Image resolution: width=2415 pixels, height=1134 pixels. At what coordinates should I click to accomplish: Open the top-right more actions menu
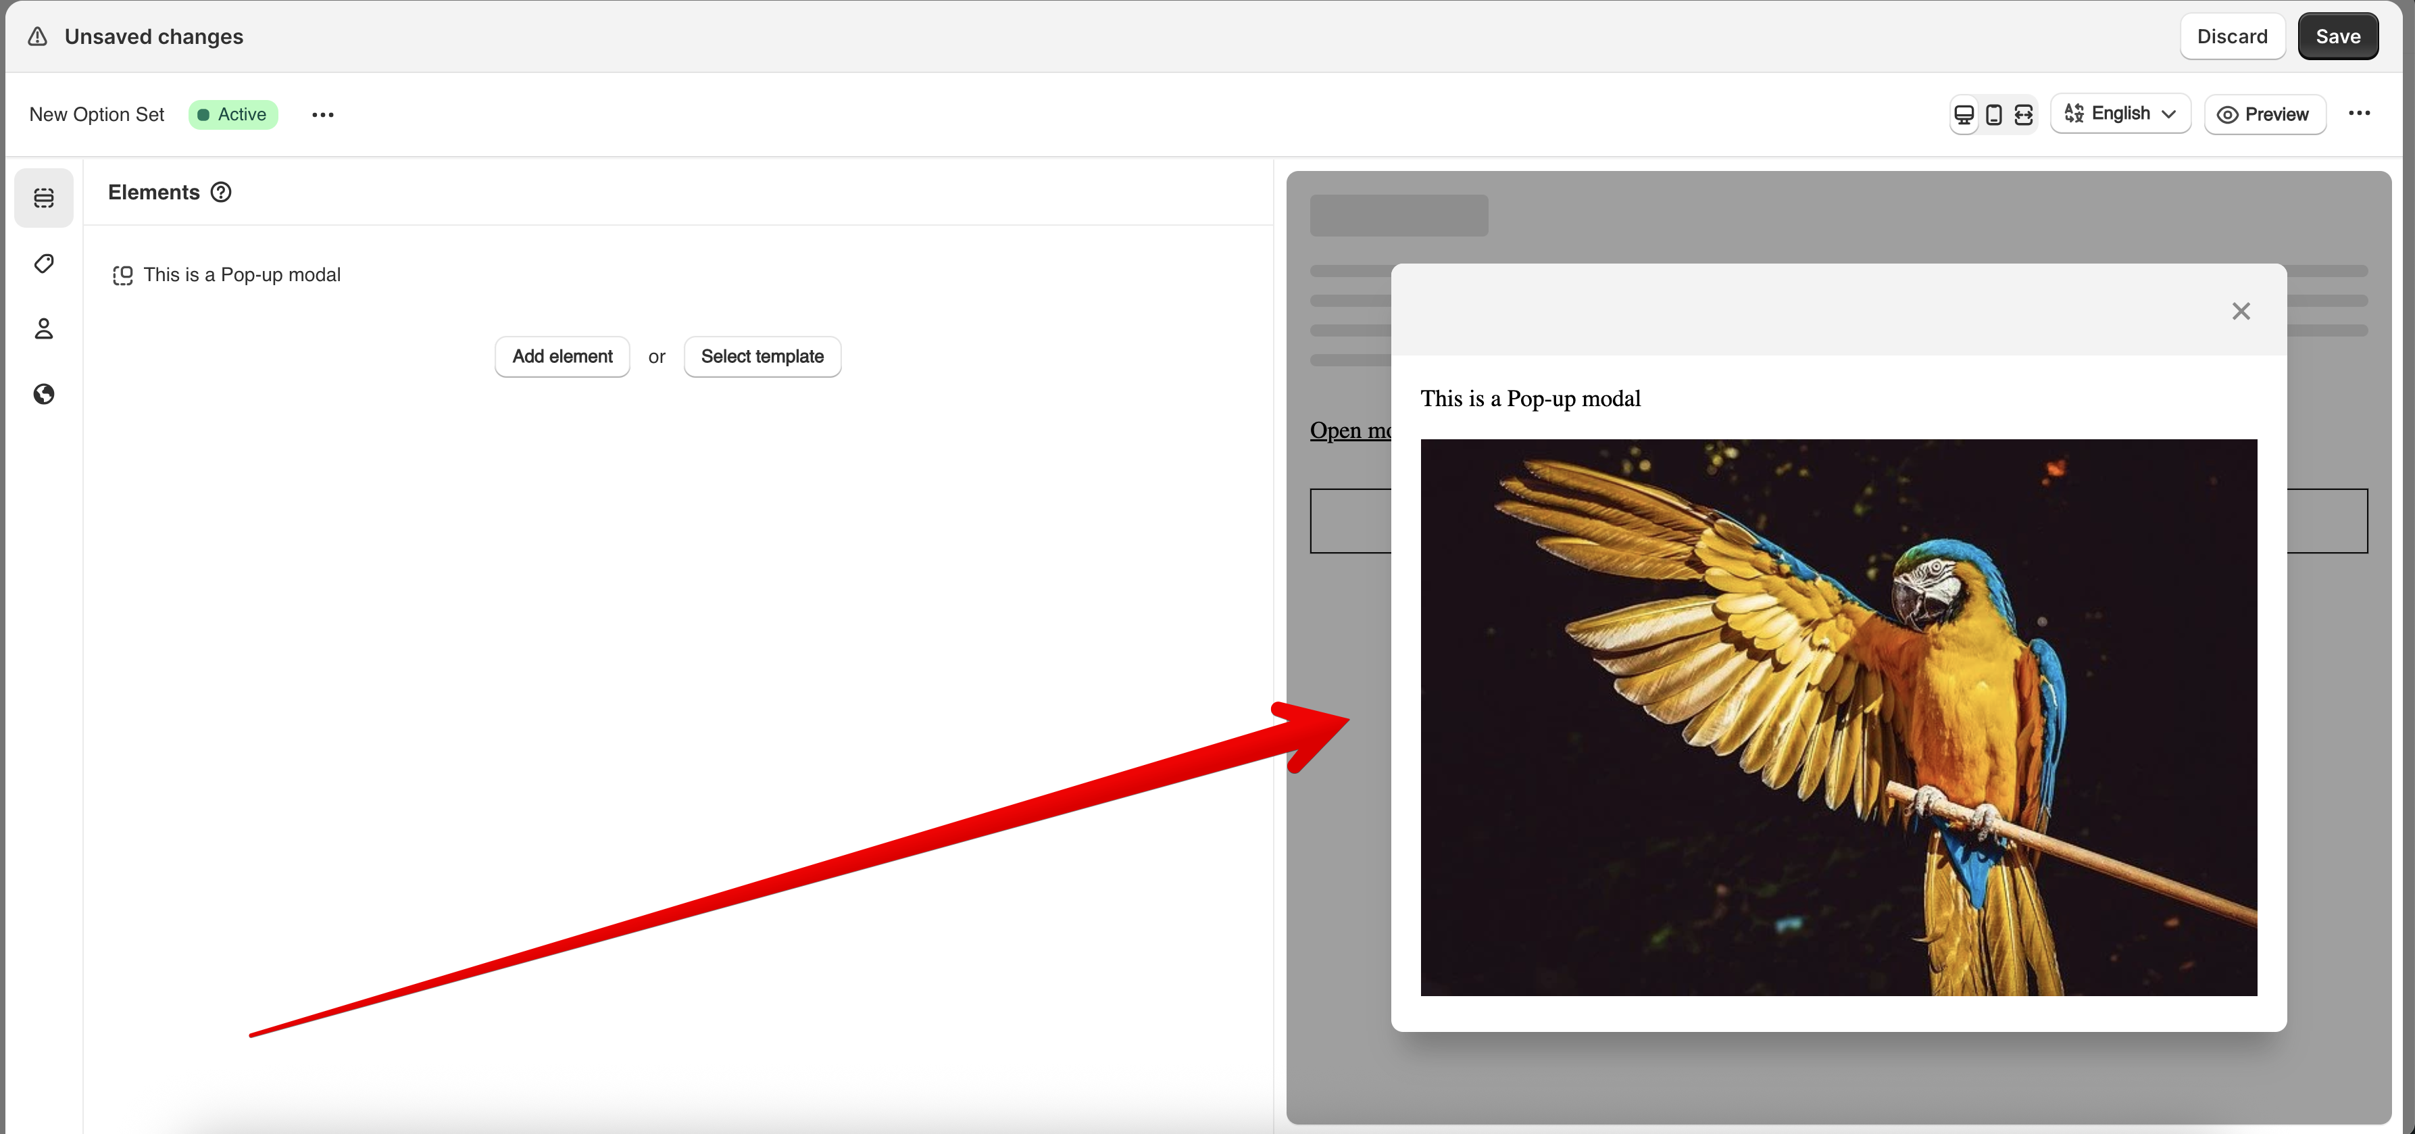pos(2359,114)
